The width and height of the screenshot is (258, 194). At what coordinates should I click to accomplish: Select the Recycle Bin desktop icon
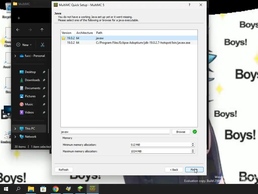pyautogui.click(x=7, y=10)
